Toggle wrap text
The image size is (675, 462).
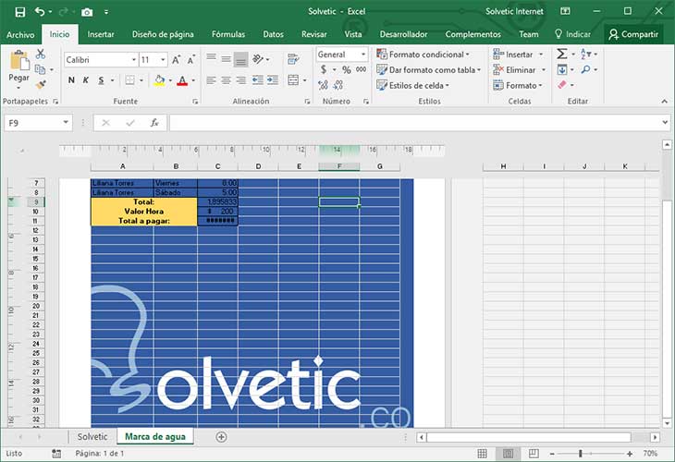point(294,59)
